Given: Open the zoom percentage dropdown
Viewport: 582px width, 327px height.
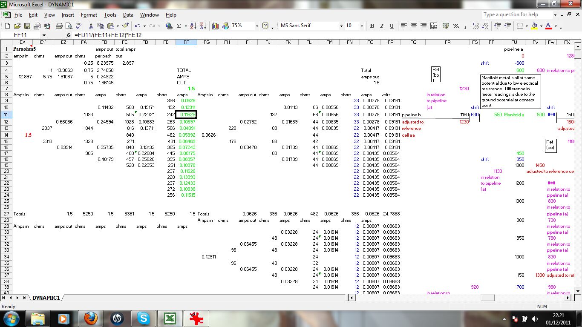Looking at the screenshot, I should (x=257, y=26).
